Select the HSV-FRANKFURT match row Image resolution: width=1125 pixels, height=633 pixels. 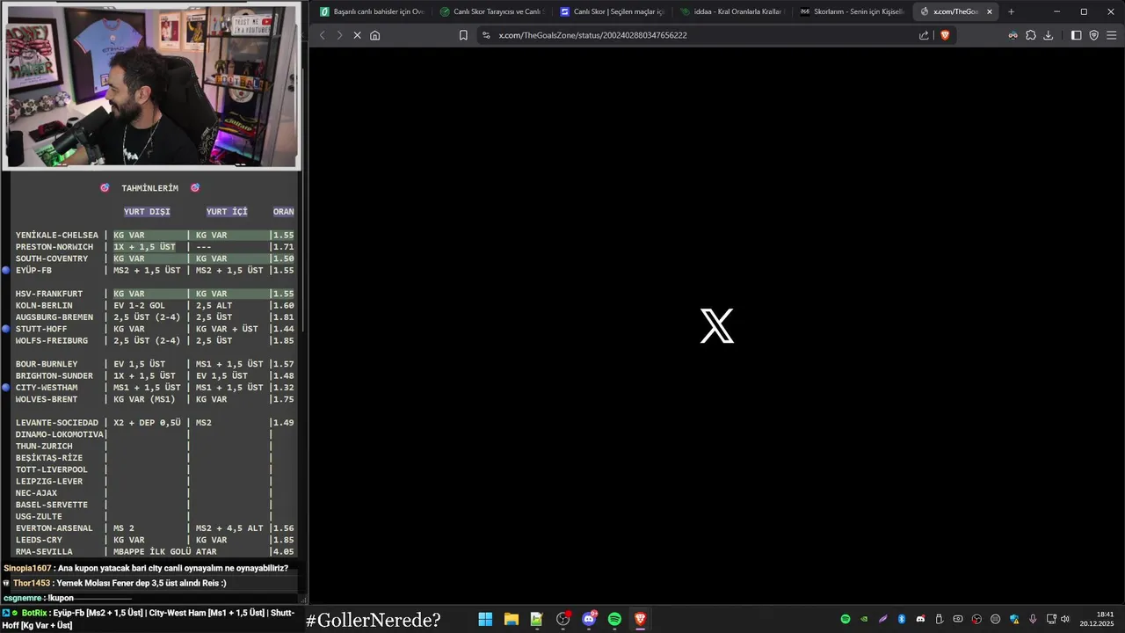point(155,294)
